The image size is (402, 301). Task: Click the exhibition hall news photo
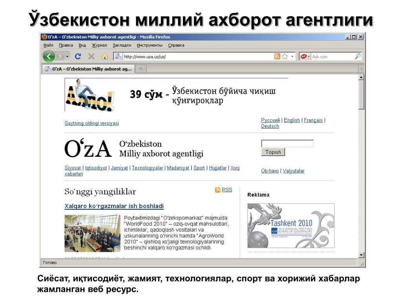92,234
